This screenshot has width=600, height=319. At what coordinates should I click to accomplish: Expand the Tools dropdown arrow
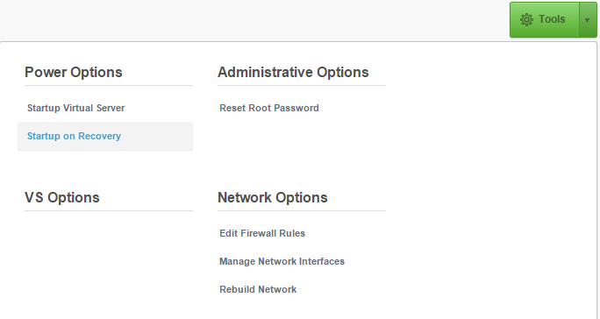click(x=588, y=20)
